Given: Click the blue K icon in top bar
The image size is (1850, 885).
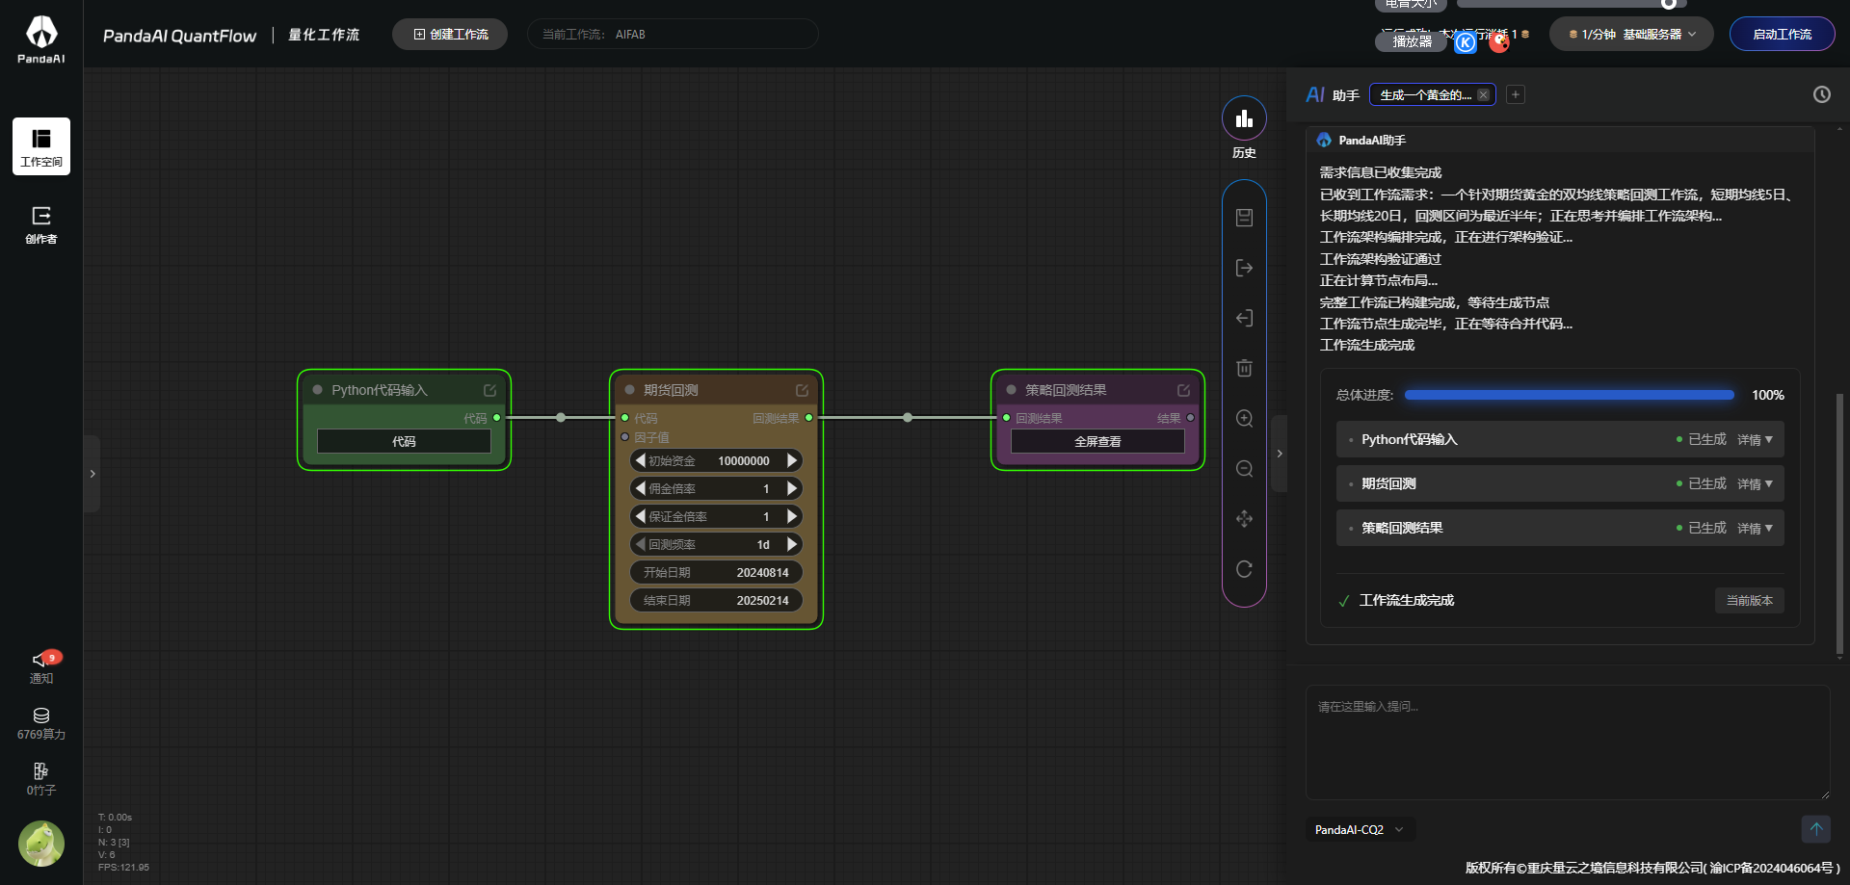Looking at the screenshot, I should (1465, 42).
